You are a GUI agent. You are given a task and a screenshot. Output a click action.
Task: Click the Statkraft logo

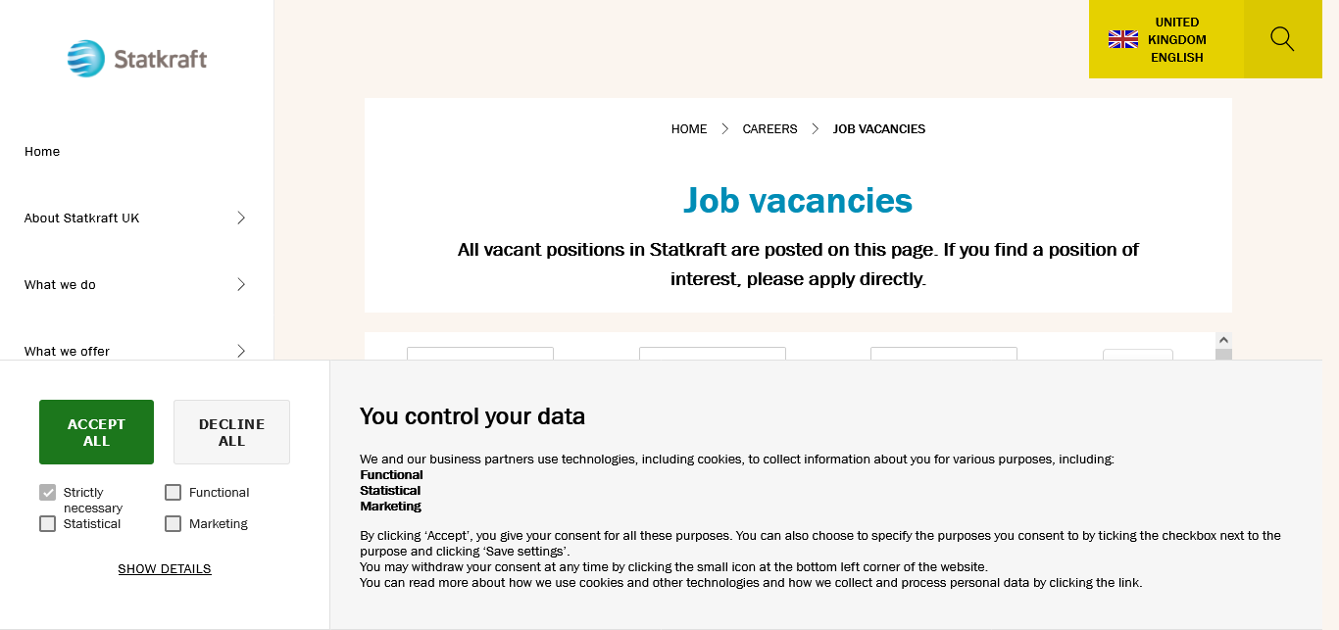[x=137, y=59]
